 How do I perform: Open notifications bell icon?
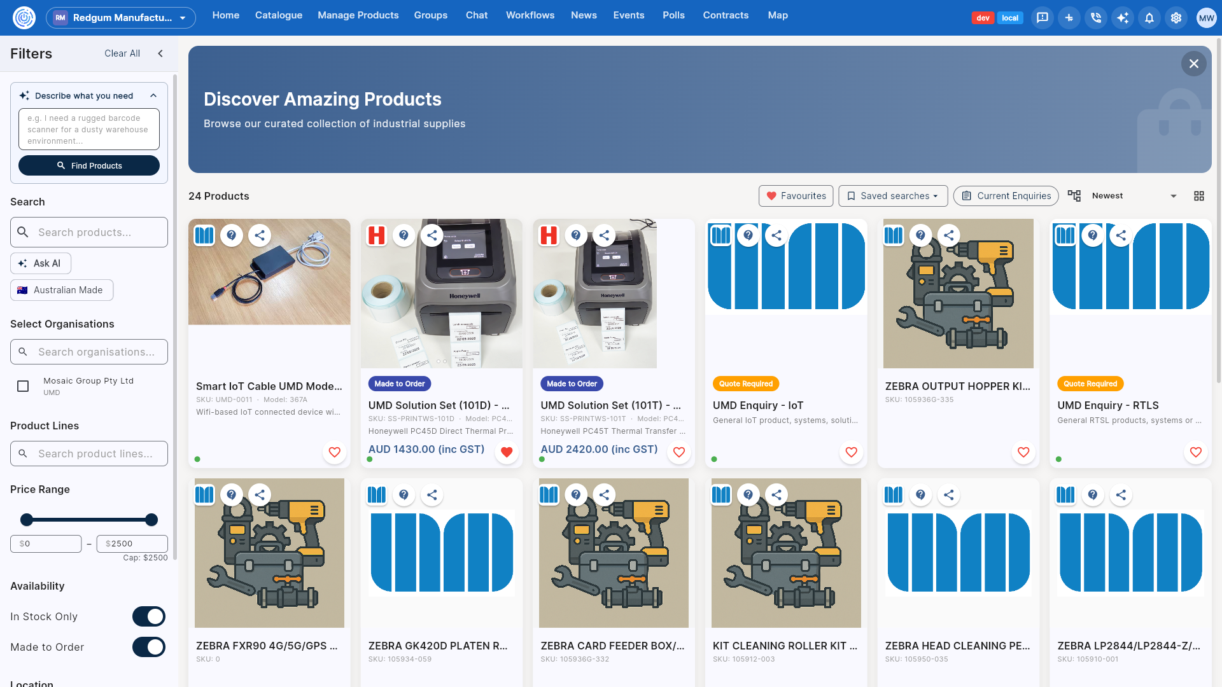pyautogui.click(x=1149, y=18)
